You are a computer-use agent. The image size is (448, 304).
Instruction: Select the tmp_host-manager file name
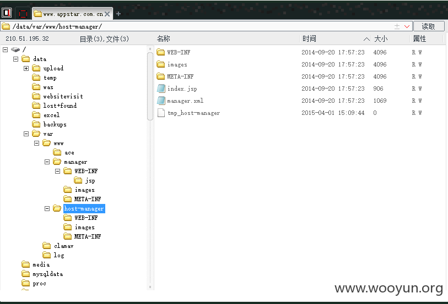[x=194, y=113]
